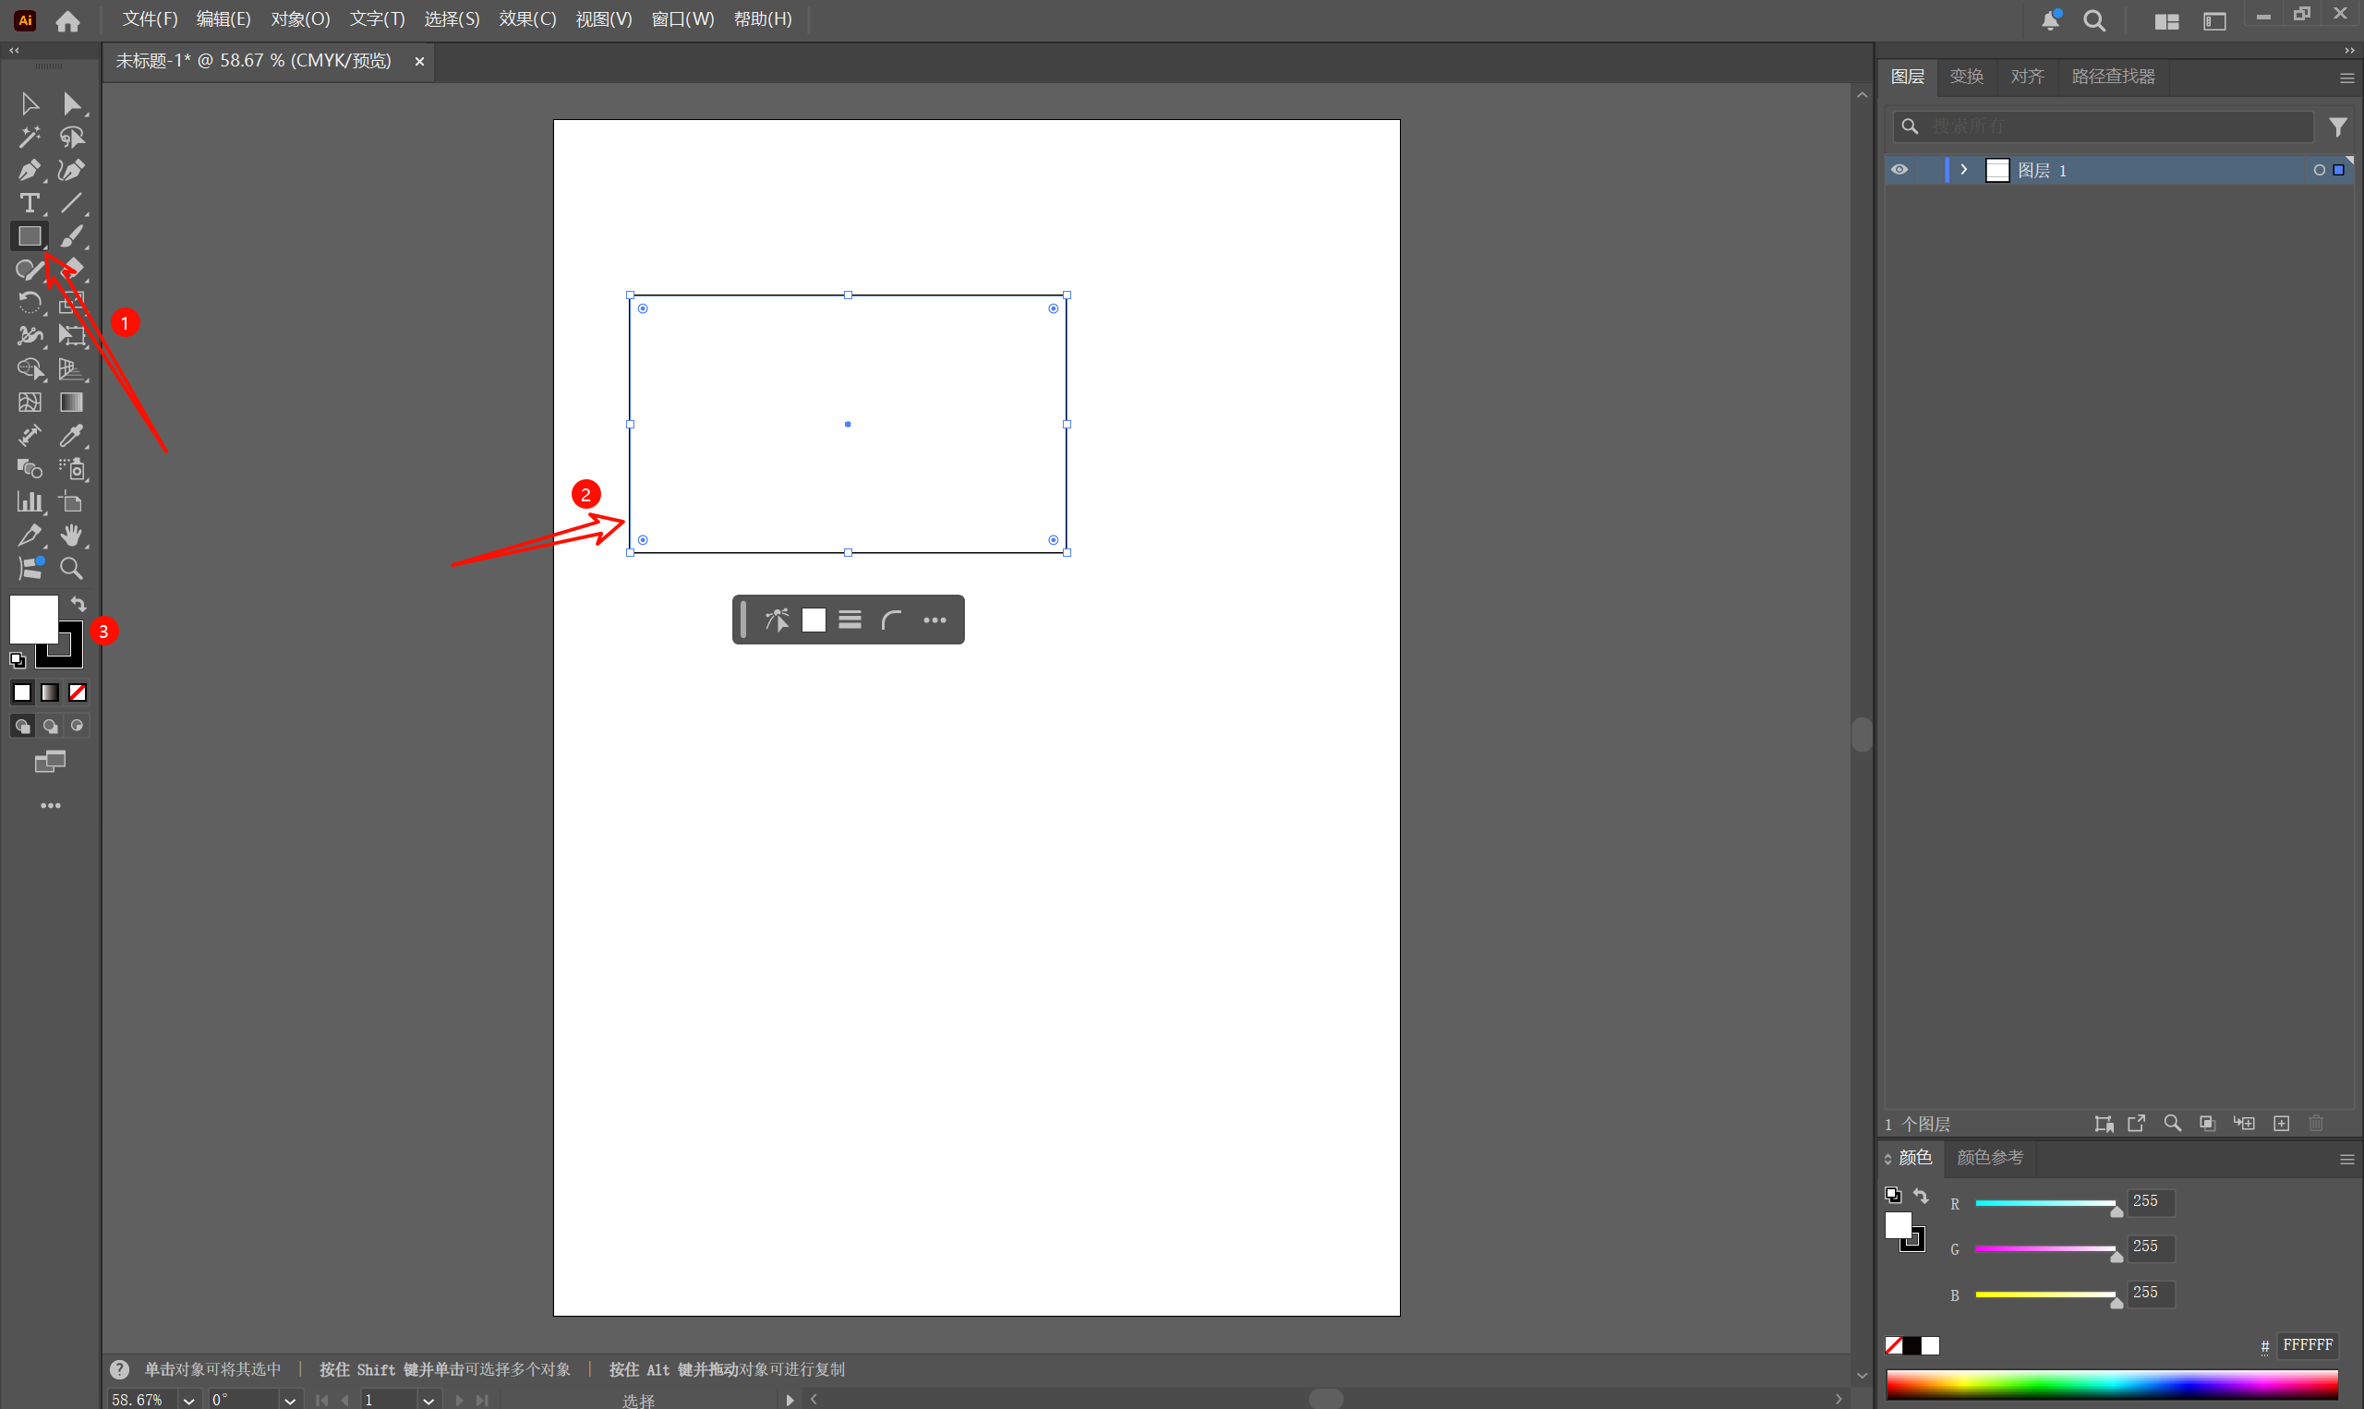Set fill to None in toolbar
The image size is (2364, 1409).
pos(78,693)
